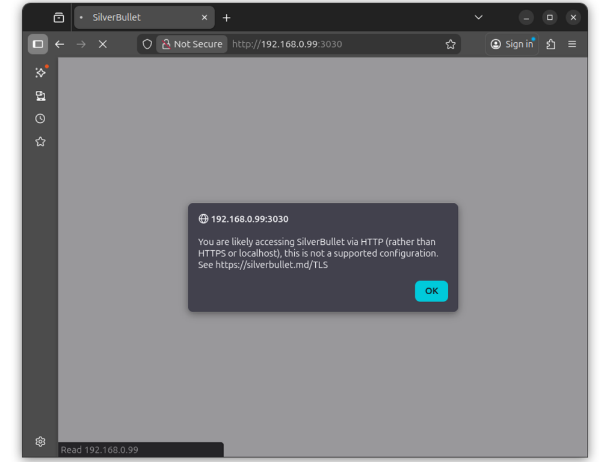The height and width of the screenshot is (462, 616).
Task: Open the extensions puzzle-piece icon
Action: pos(550,44)
